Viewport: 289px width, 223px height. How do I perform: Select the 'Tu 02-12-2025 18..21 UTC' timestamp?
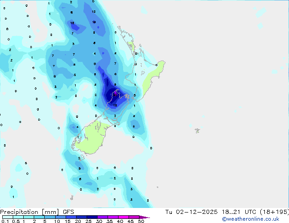click(x=211, y=212)
